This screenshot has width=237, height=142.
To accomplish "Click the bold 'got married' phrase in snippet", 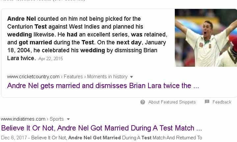I will 35,42.
